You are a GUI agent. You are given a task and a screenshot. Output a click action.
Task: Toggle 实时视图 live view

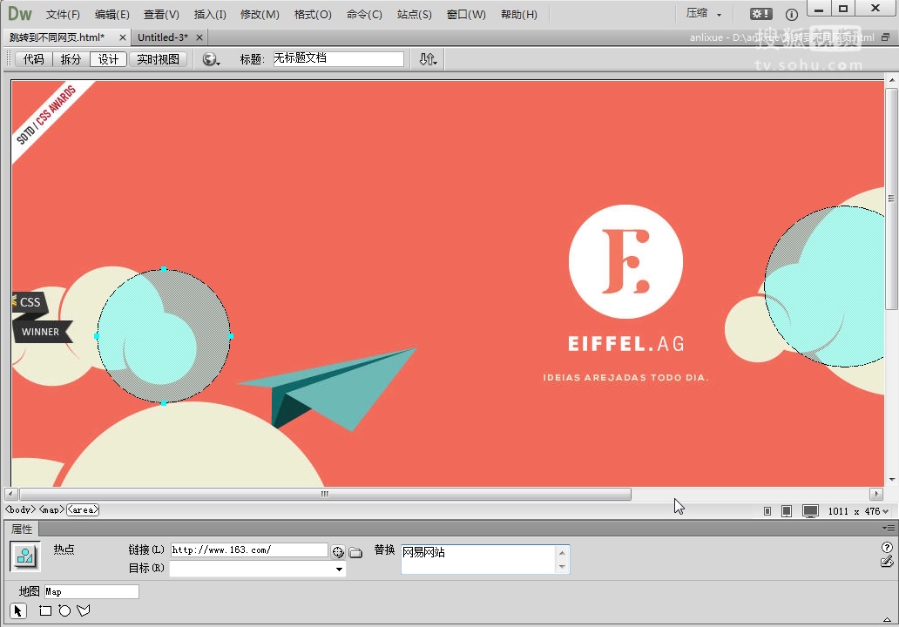coord(159,59)
